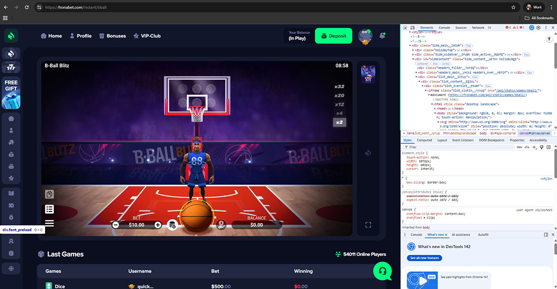557x289 pixels.
Task: Switch to the Network tab in DevTools
Action: point(478,28)
